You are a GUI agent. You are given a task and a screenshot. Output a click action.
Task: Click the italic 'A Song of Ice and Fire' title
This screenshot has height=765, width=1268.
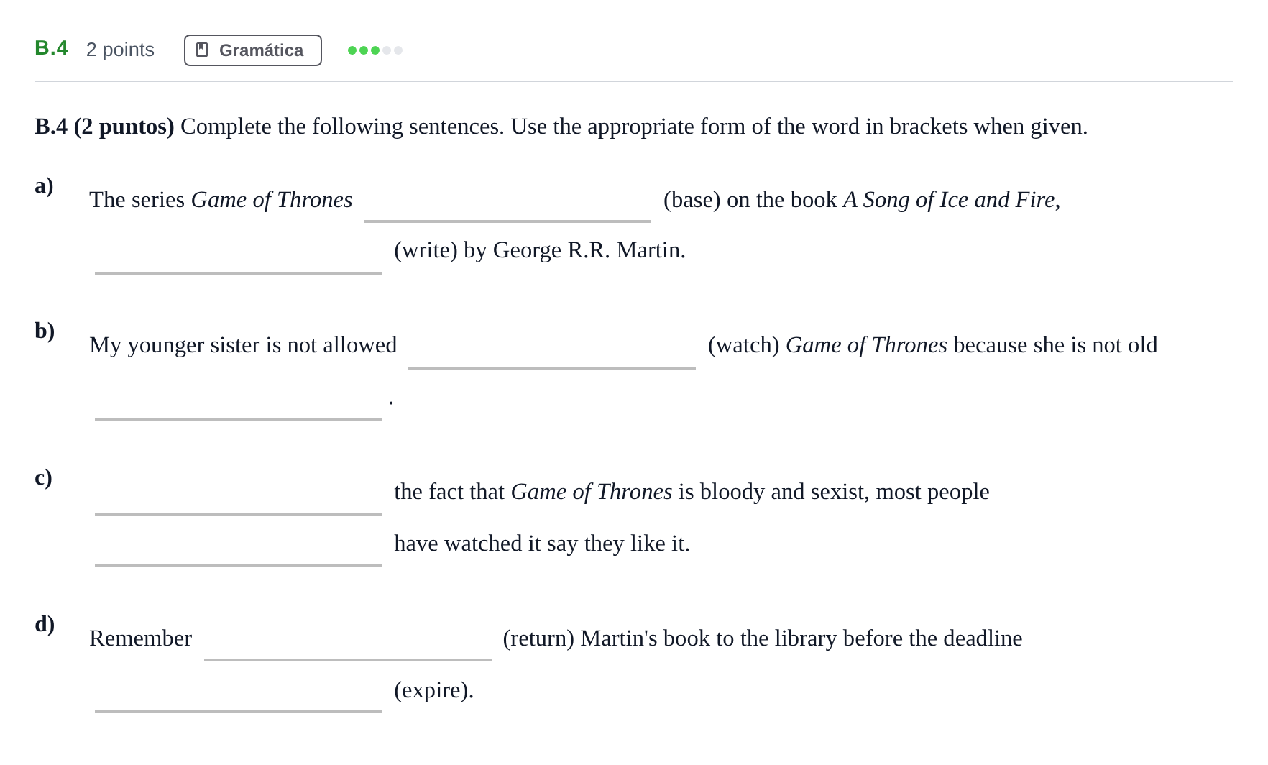[949, 200]
